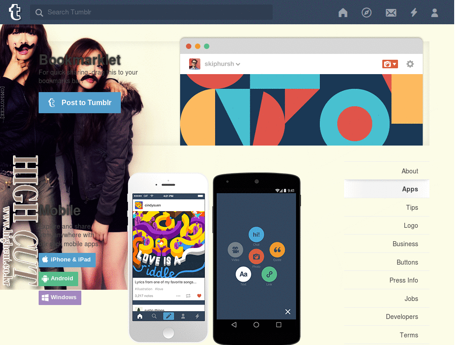Image resolution: width=460 pixels, height=345 pixels.
Task: Click the Windows app button
Action: tap(60, 297)
